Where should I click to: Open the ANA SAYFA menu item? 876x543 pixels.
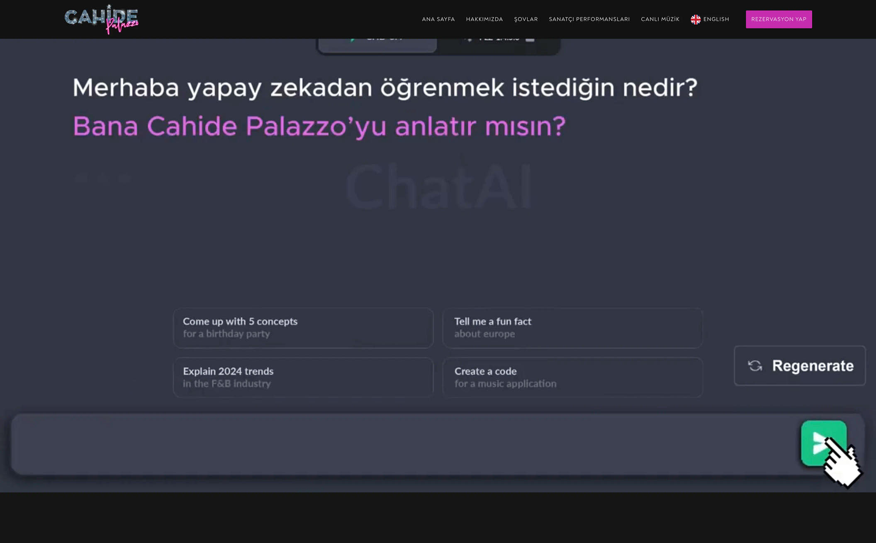[x=438, y=19]
